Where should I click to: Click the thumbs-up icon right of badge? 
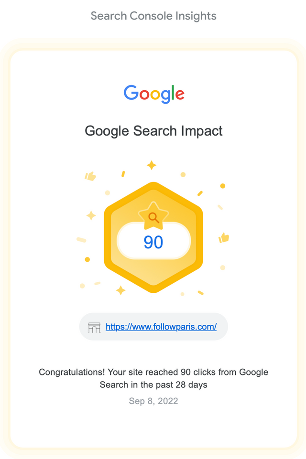tap(224, 238)
